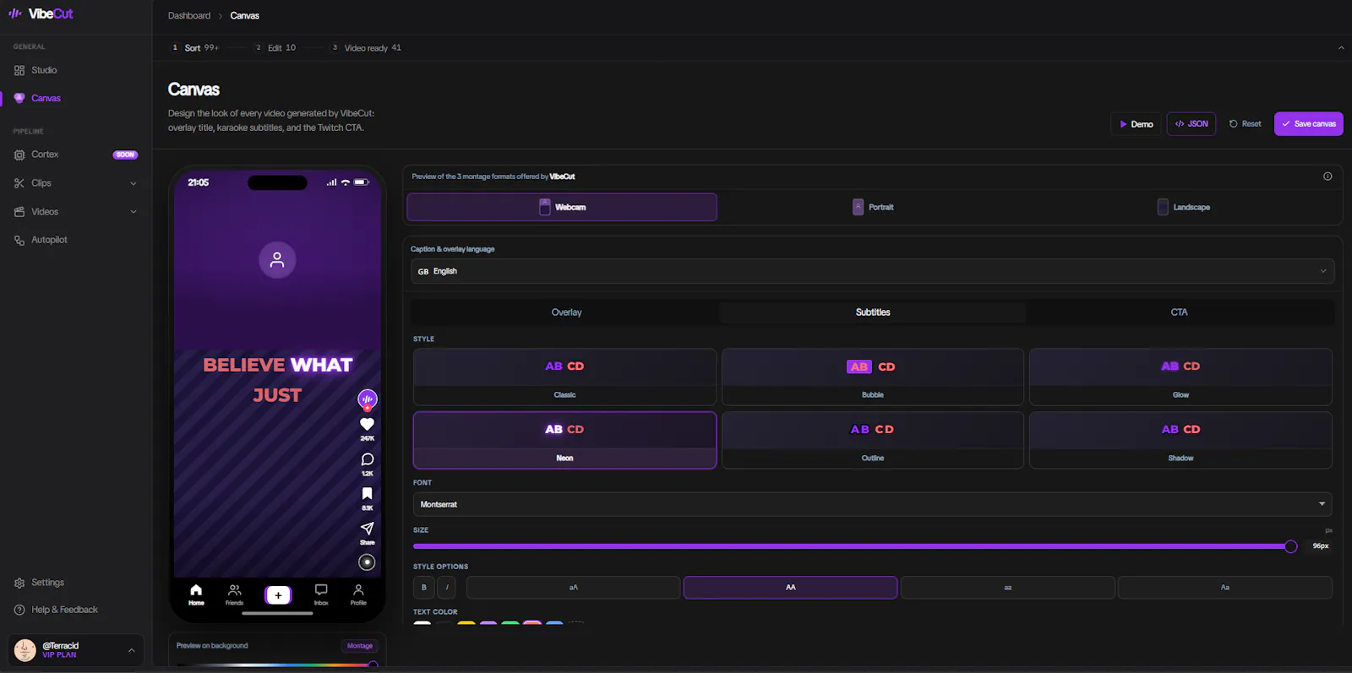Click Save canvas

[1309, 124]
